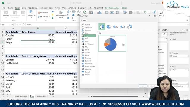
Task: Choose the Combo chart category
Action: point(88,75)
